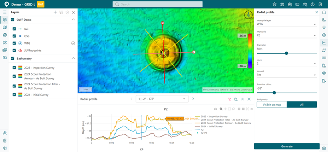328x152 pixels.
Task: Click the file export arrow icon on right
Action: pos(324,81)
